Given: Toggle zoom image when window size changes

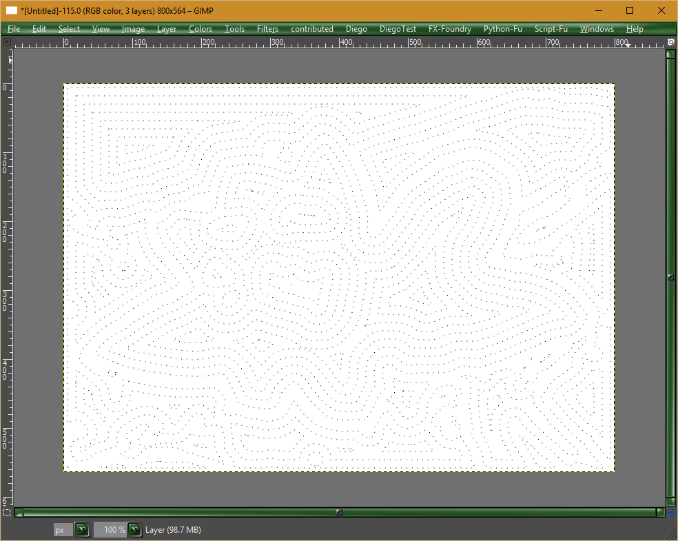Looking at the screenshot, I should click(671, 42).
